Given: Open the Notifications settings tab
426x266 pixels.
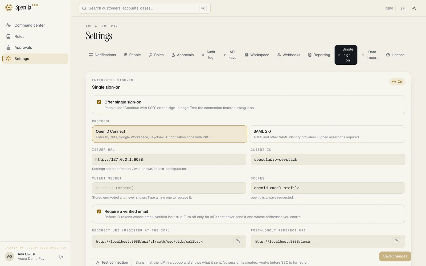Looking at the screenshot, I should pos(103,55).
